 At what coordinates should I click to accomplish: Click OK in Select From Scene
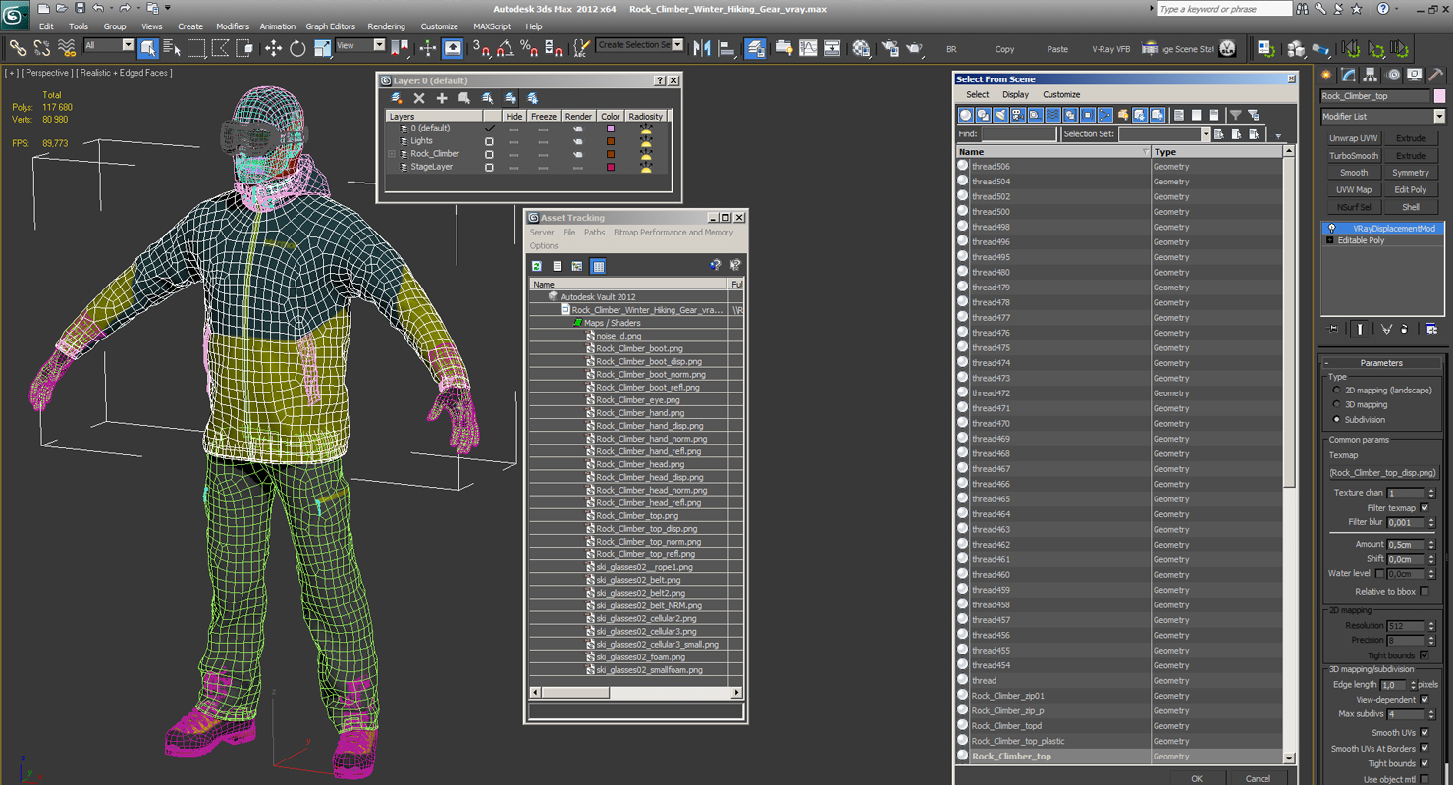point(1197,778)
